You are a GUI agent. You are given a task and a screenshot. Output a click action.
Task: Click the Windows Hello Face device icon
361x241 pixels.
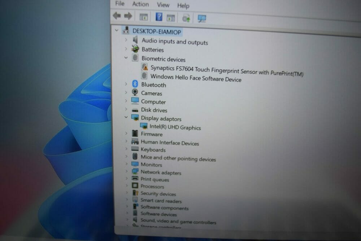tap(144, 76)
